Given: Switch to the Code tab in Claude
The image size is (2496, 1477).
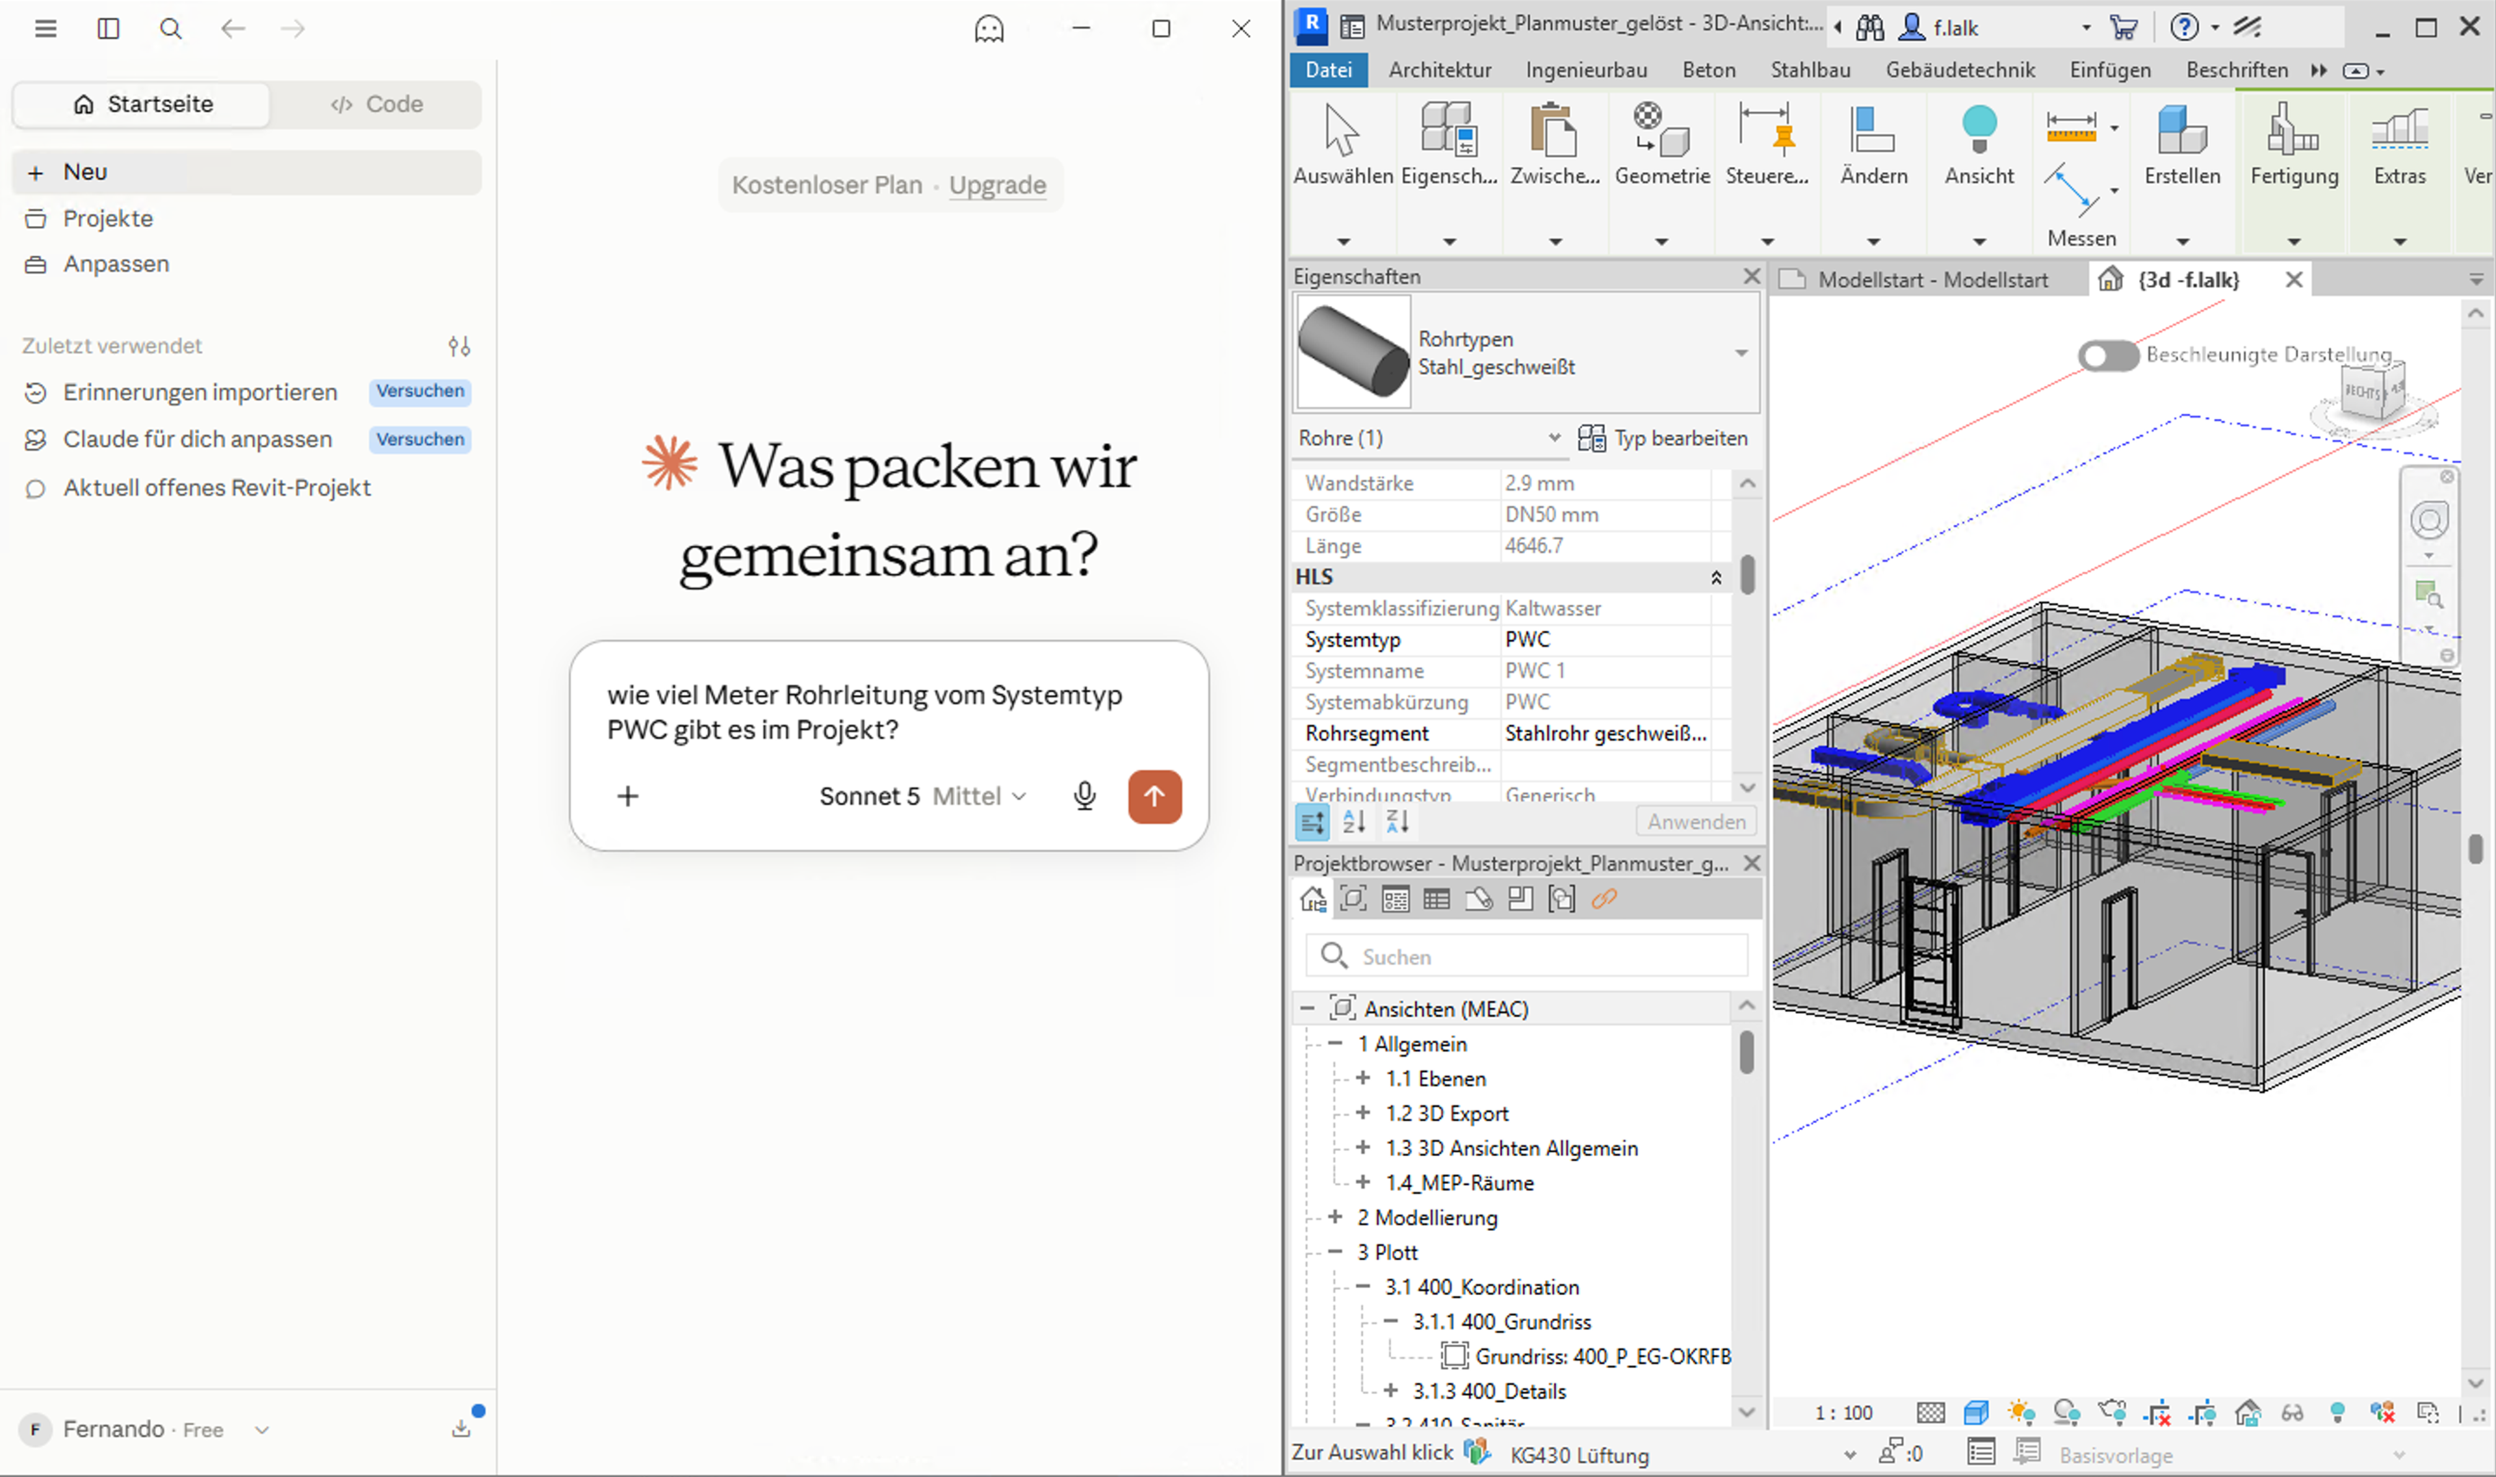Looking at the screenshot, I should 376,103.
